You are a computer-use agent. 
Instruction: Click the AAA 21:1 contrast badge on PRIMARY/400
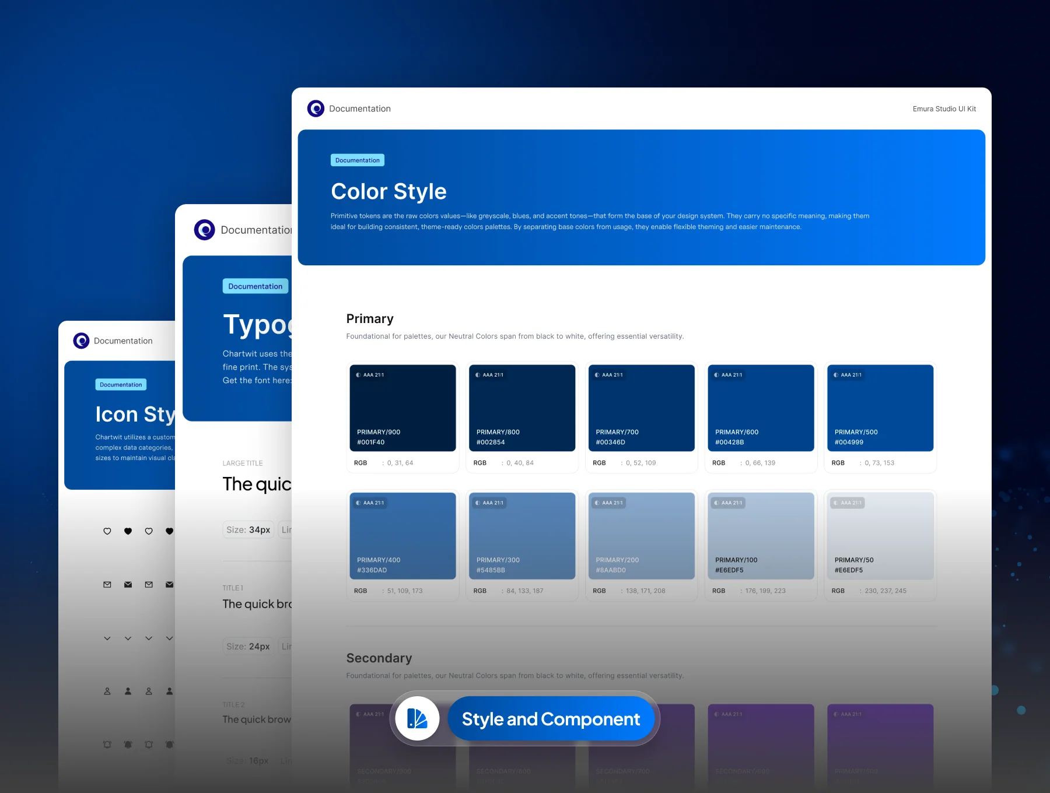click(370, 503)
